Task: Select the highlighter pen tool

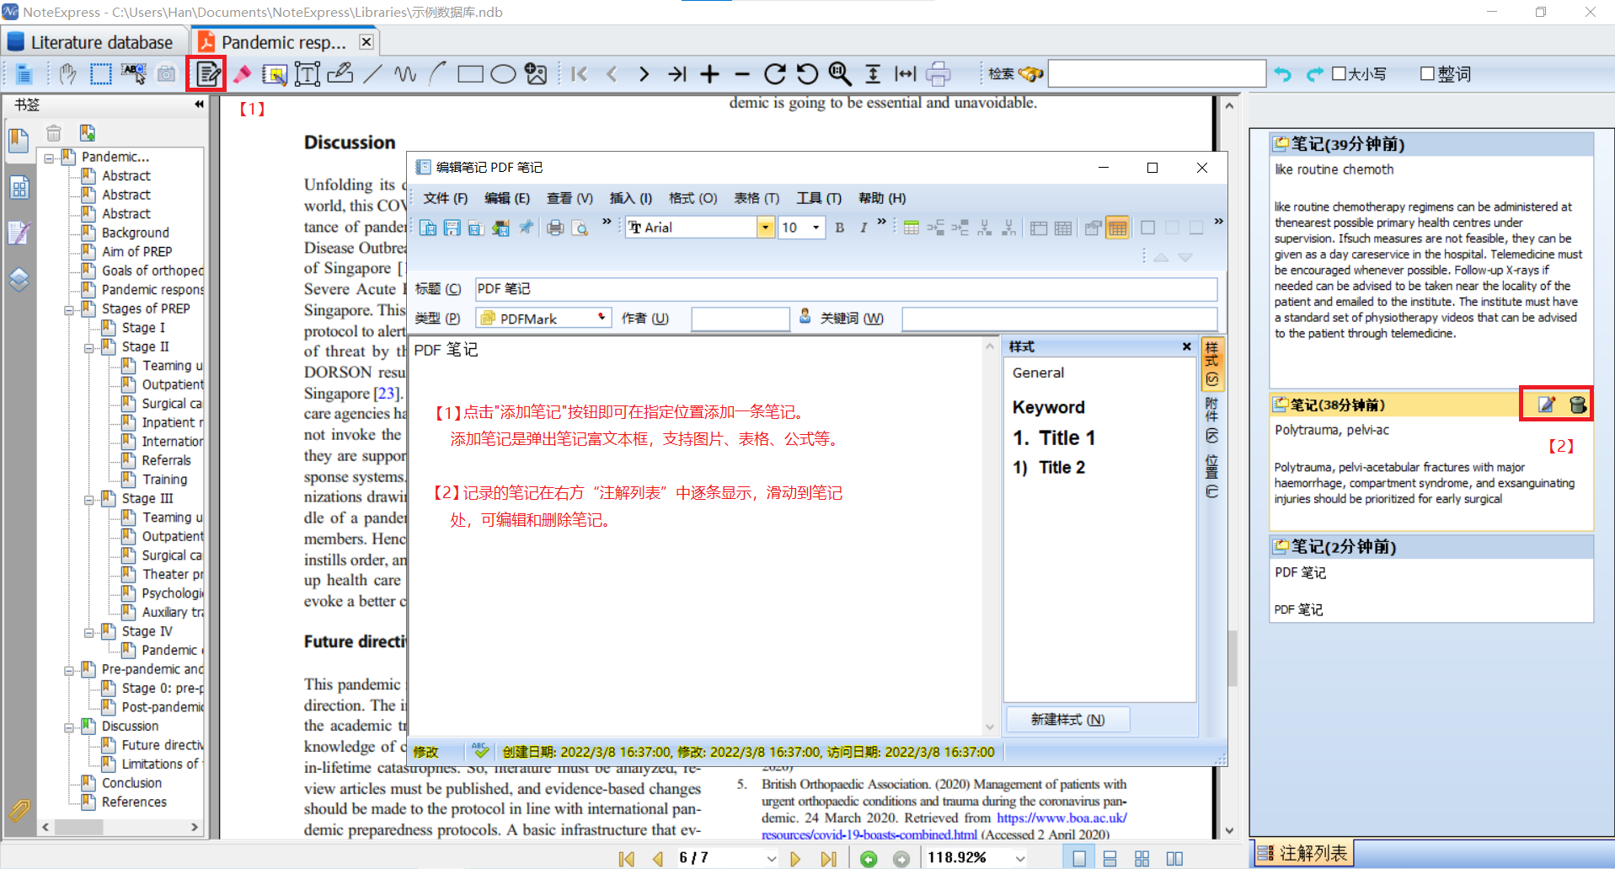Action: click(243, 74)
